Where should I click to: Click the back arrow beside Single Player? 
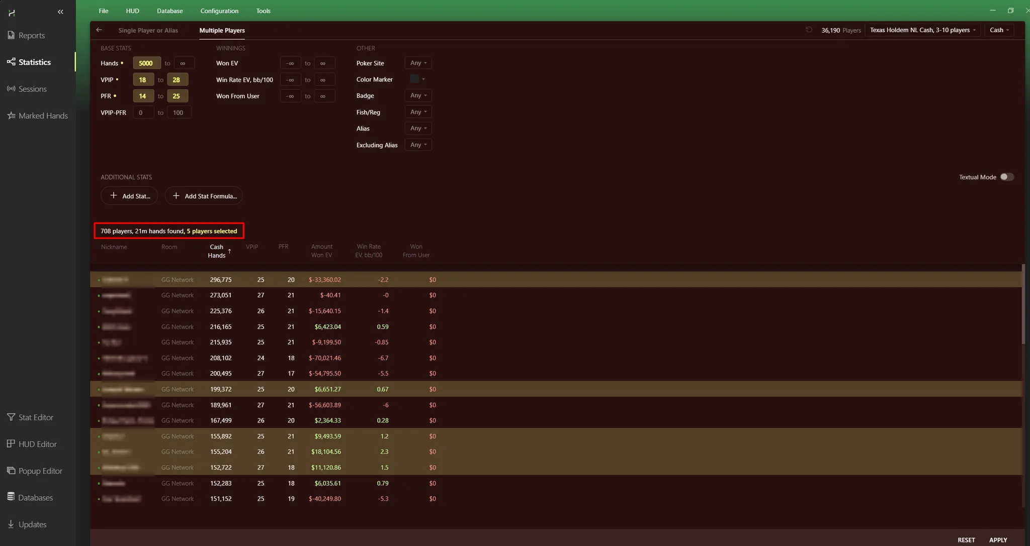tap(99, 30)
